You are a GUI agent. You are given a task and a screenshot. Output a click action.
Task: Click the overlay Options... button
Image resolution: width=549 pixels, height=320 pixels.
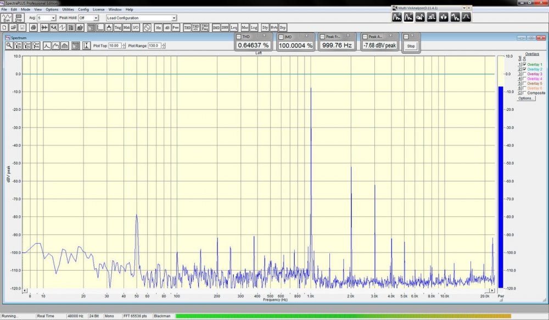(x=525, y=99)
